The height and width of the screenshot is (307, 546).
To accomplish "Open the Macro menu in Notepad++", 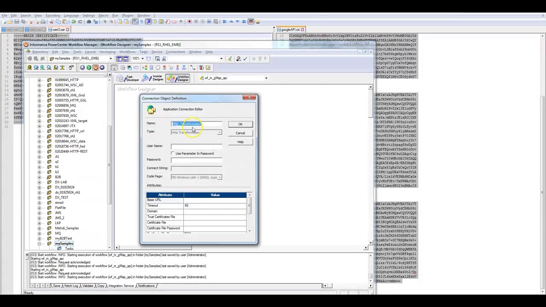I will point(104,16).
